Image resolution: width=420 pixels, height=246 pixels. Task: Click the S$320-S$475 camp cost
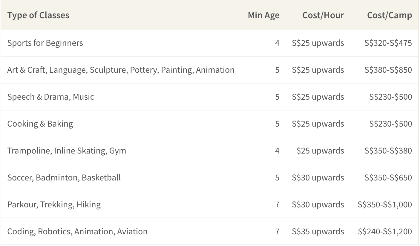[x=388, y=43]
